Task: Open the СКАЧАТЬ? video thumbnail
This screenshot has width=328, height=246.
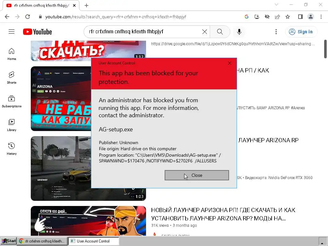Action: click(88, 51)
